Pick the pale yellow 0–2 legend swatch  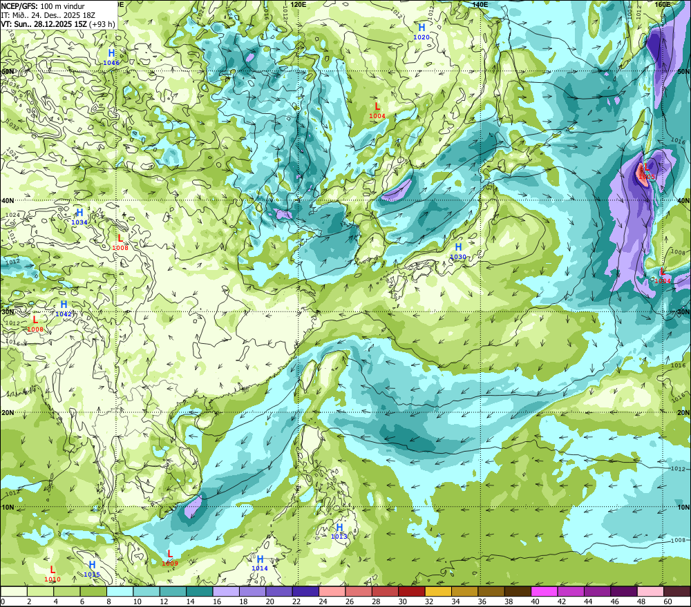[14, 591]
